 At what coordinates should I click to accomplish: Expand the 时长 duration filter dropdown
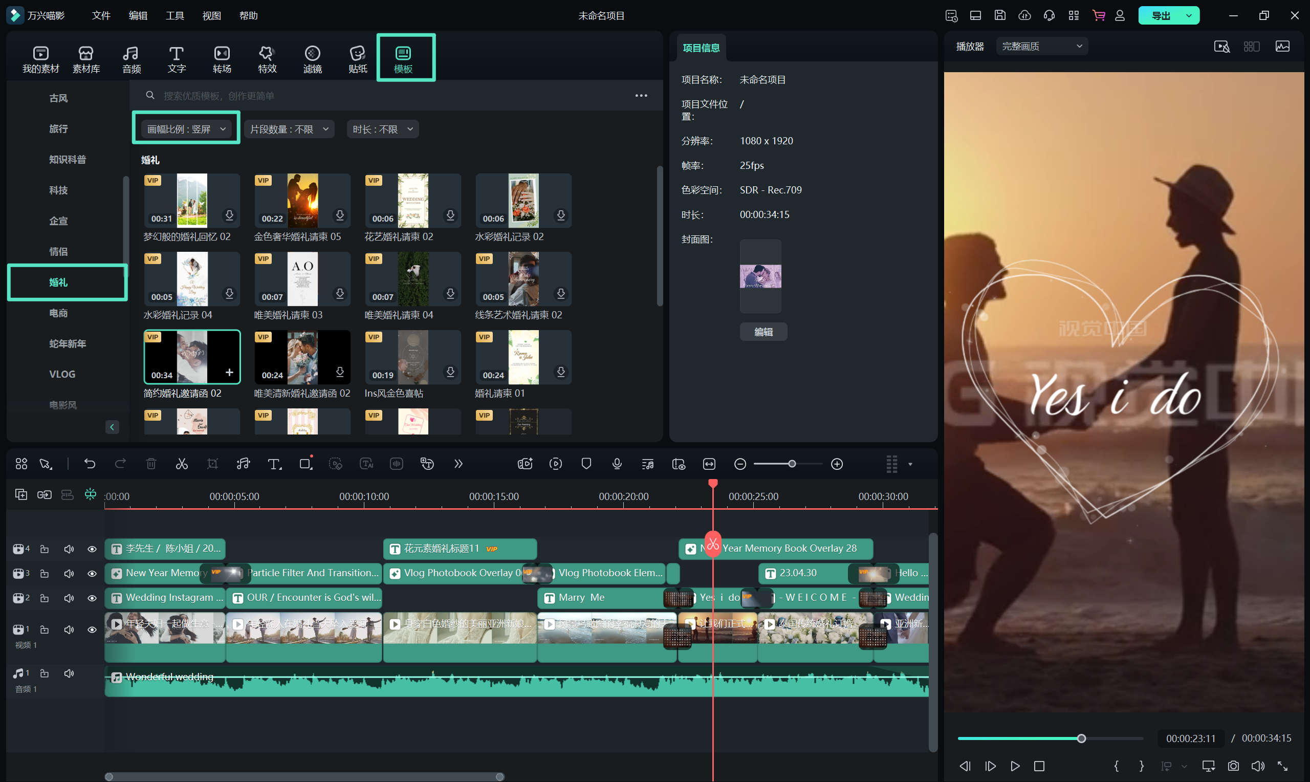pyautogui.click(x=382, y=129)
